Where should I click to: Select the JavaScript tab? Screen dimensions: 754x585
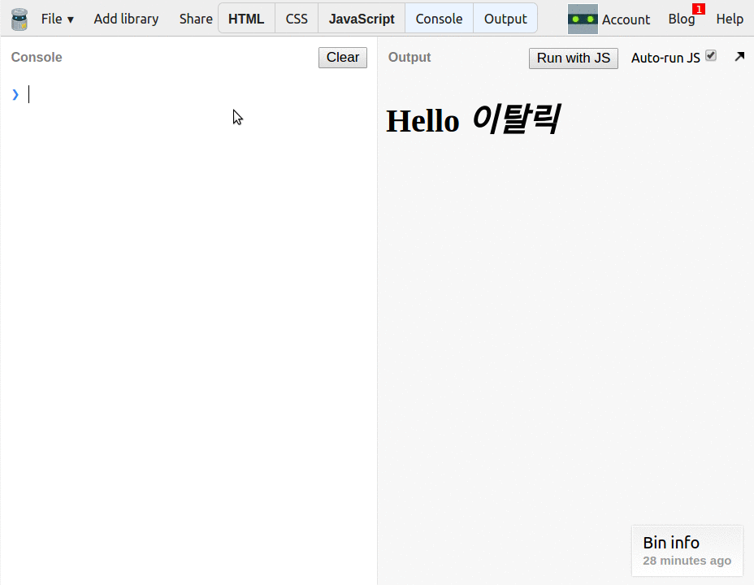coord(361,18)
